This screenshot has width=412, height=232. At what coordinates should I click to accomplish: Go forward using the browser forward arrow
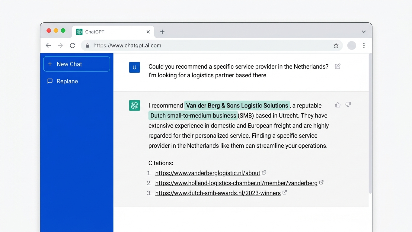tap(60, 46)
